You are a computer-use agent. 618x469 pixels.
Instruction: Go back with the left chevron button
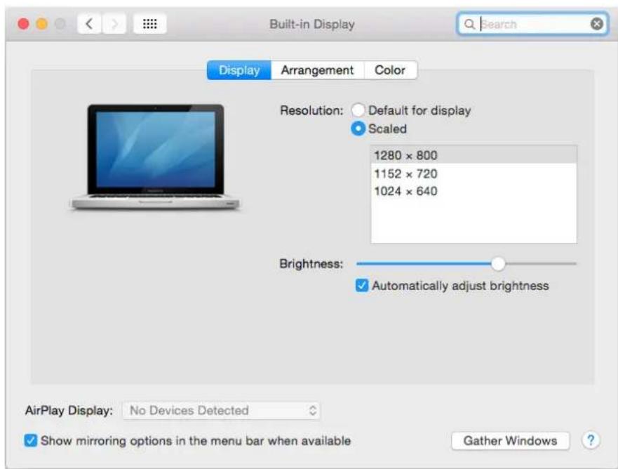coord(90,24)
